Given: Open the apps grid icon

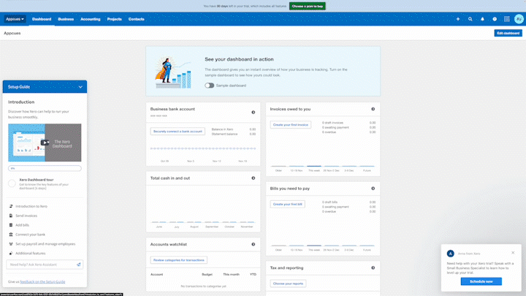Looking at the screenshot, I should (507, 19).
